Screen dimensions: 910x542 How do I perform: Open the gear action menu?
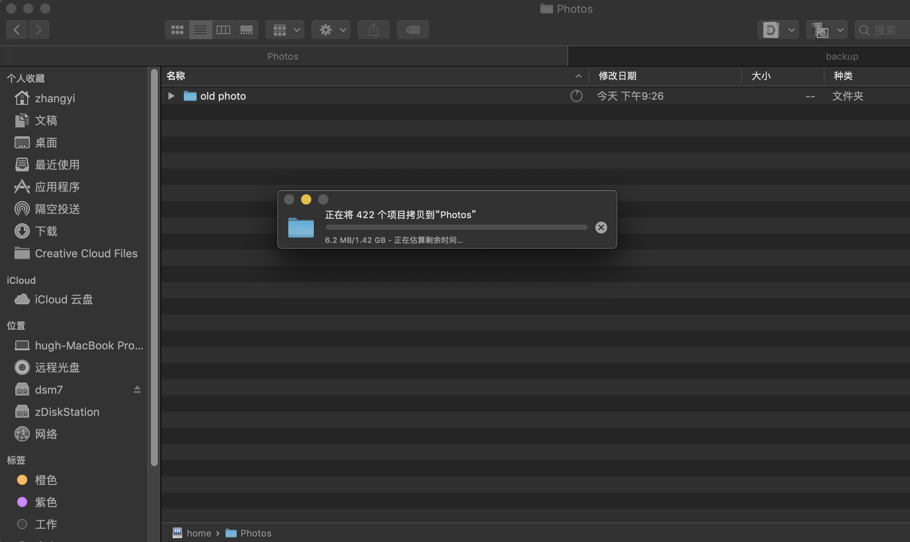[x=331, y=30]
